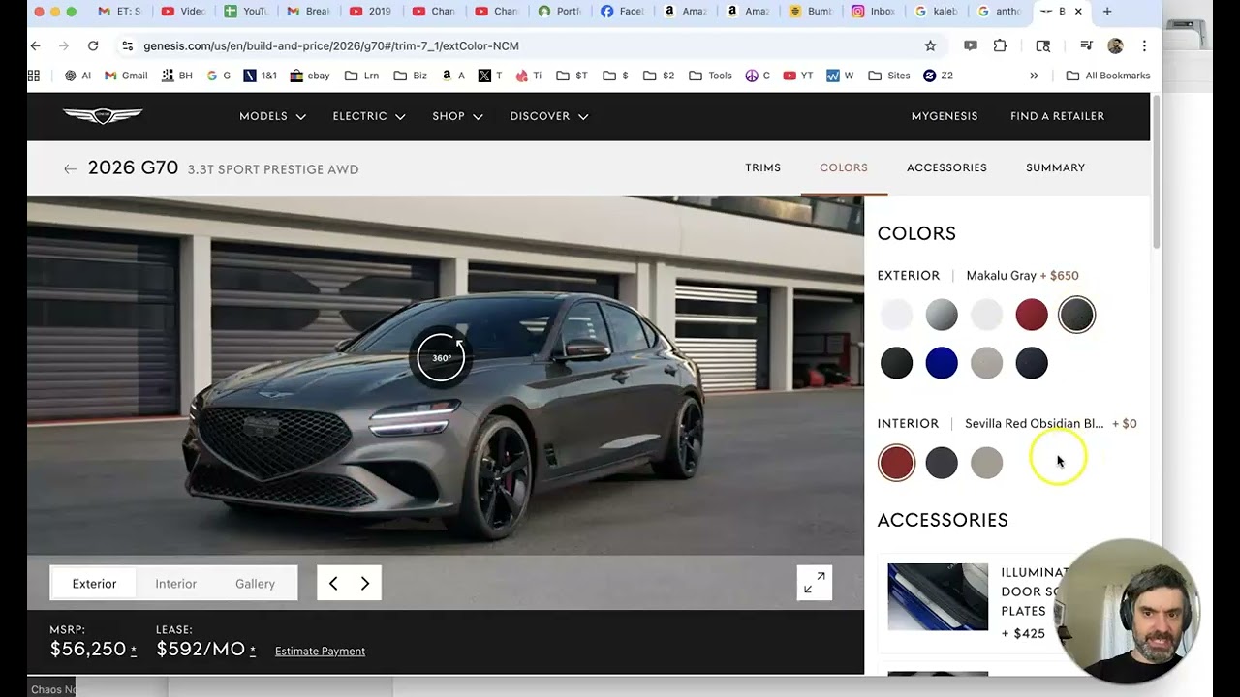Choose the bright blue exterior swatch
Image resolution: width=1240 pixels, height=697 pixels.
(x=942, y=363)
